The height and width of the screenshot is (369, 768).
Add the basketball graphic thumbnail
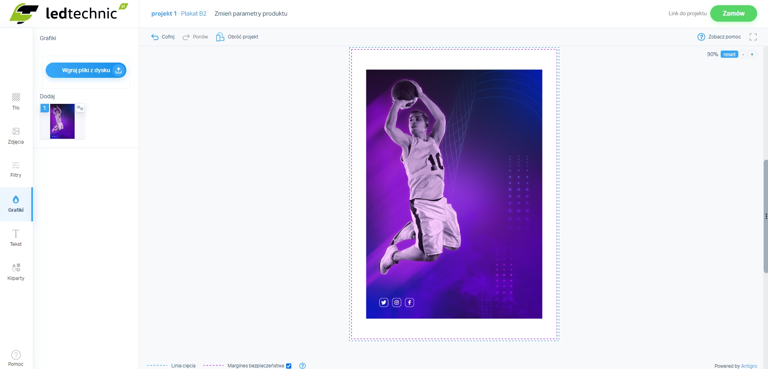click(62, 121)
